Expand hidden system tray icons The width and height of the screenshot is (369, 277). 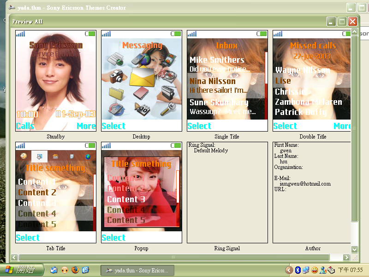pos(289,270)
